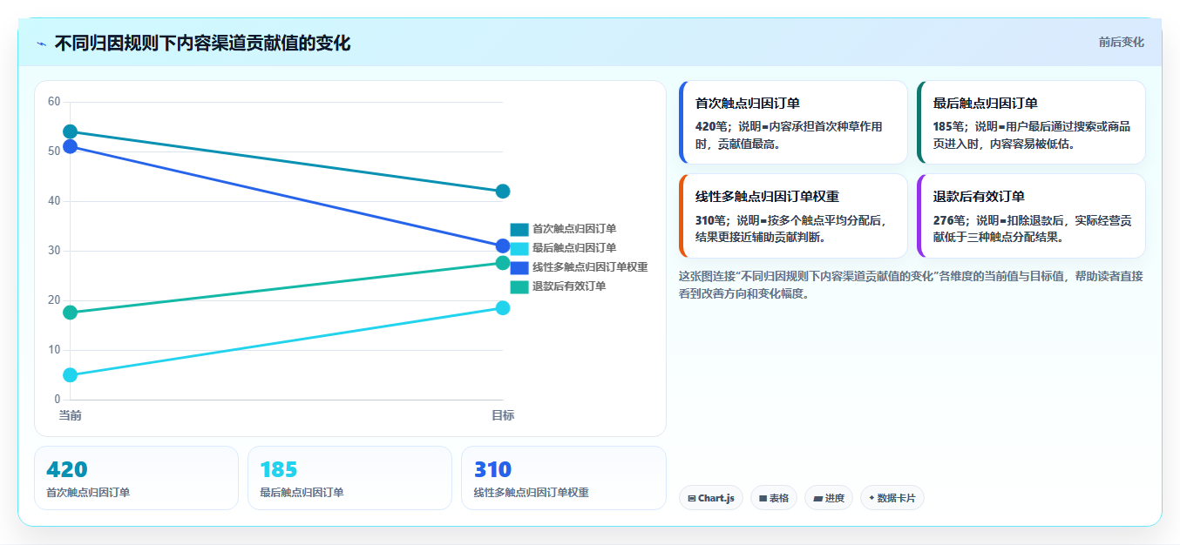
Task: Click the Chart.js tag
Action: point(710,498)
